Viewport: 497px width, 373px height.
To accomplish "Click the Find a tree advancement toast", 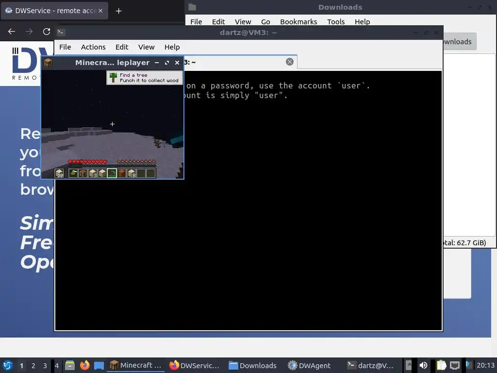I will [145, 78].
